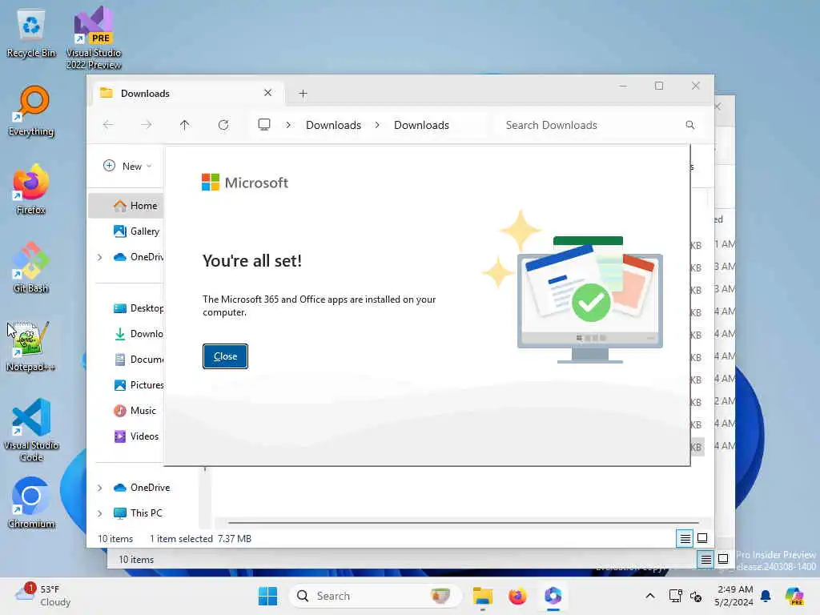
Task: Select lower OneDrive entry in navigation pane
Action: click(142, 488)
